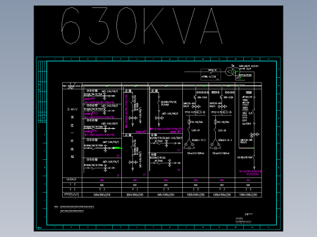
Task: Select the revision table on left border
Action: tap(42, 92)
